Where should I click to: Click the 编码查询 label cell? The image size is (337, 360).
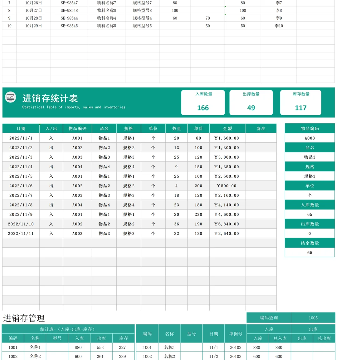tap(269, 318)
